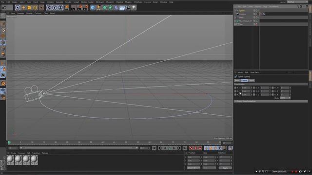
Task: Enable Polygons mode in left sidebar
Action: pyautogui.click(x=3, y=54)
